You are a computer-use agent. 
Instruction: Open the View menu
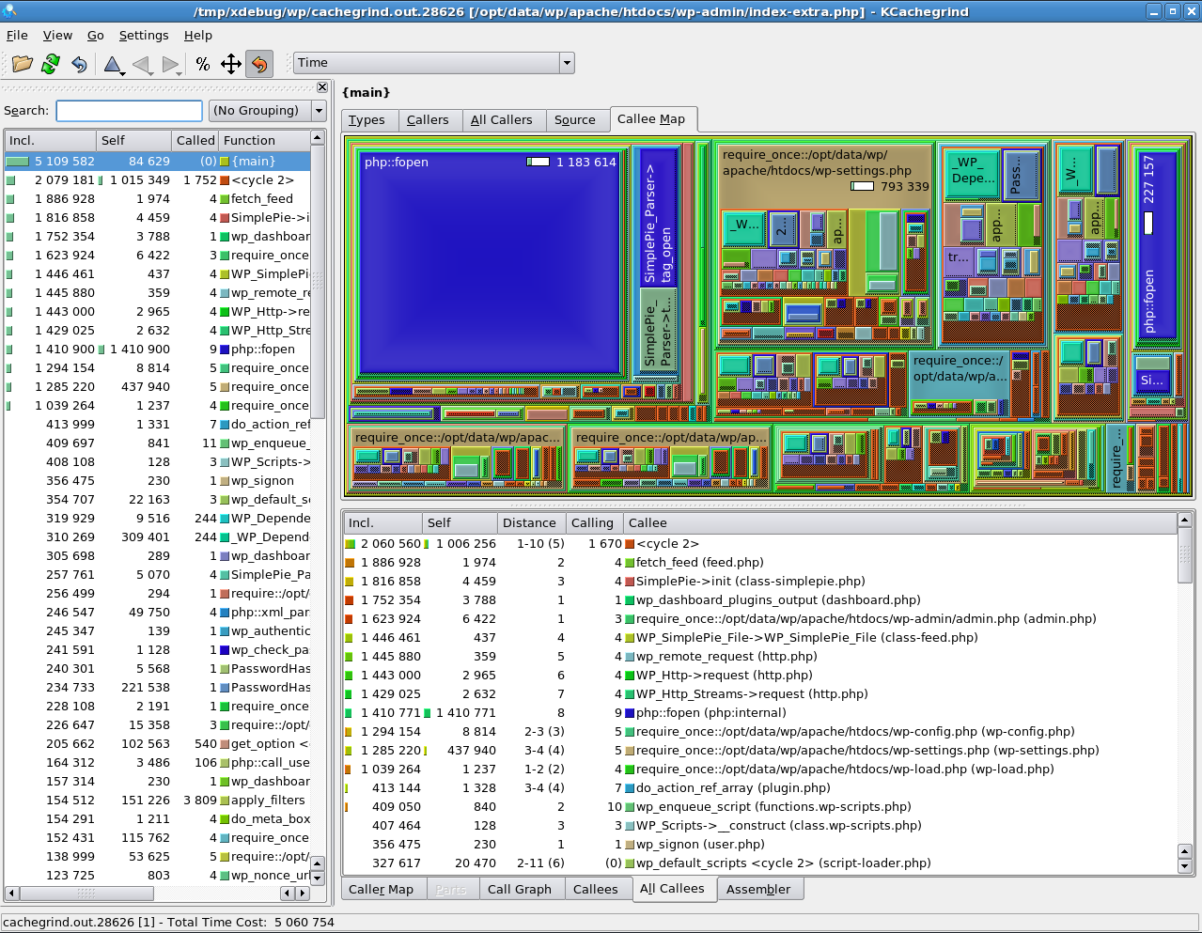pyautogui.click(x=57, y=35)
